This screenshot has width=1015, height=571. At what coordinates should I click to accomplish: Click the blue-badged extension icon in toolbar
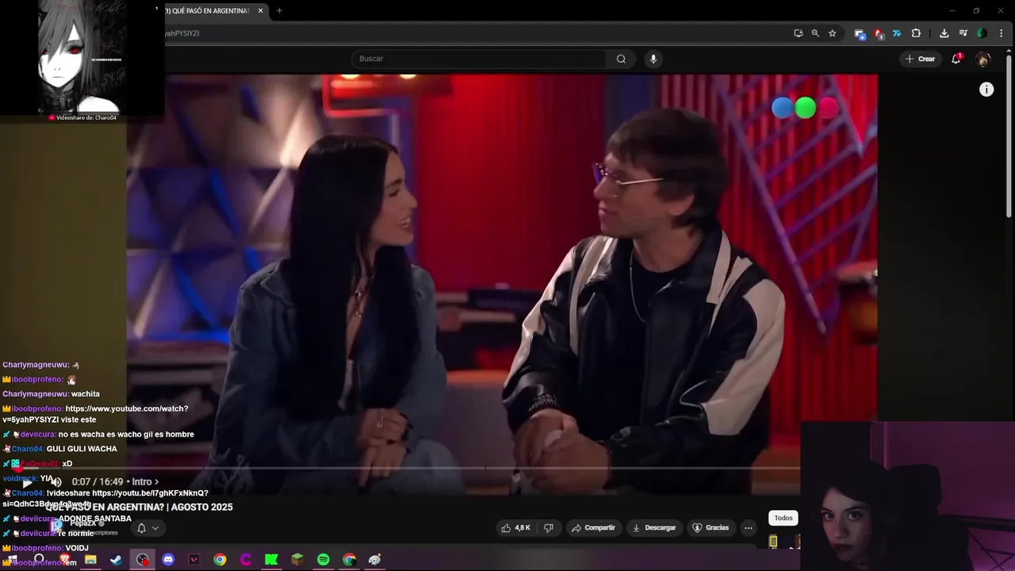click(860, 33)
